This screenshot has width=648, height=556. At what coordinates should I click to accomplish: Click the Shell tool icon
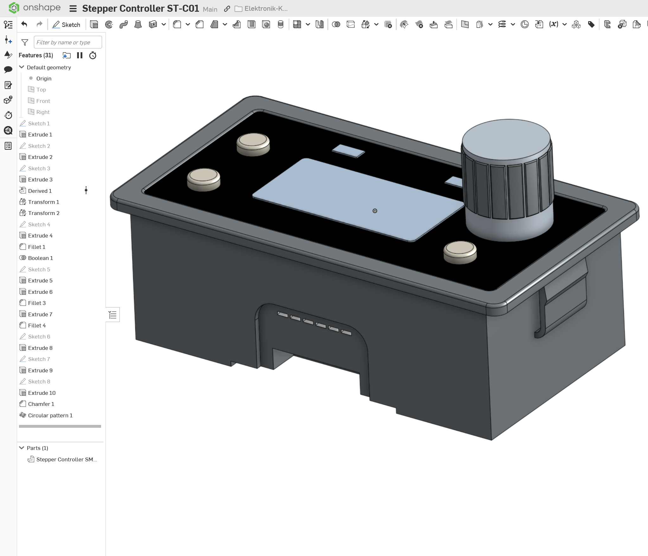[251, 24]
